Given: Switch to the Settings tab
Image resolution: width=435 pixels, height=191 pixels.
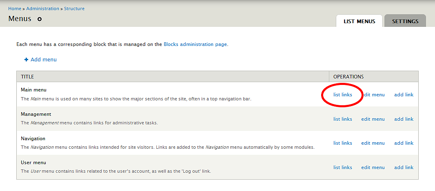Looking at the screenshot, I should click(405, 21).
